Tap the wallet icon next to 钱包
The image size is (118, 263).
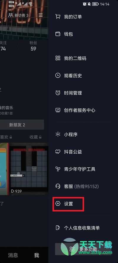[x=58, y=34]
